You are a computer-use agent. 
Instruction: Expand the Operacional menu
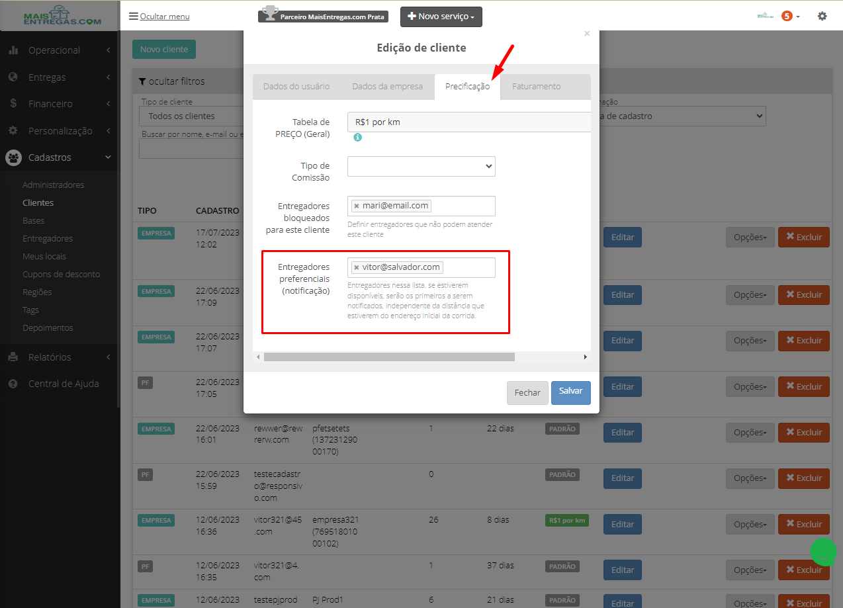60,50
